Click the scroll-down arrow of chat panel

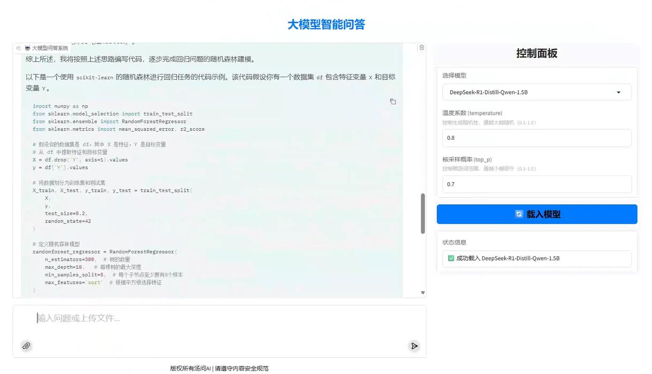click(423, 293)
